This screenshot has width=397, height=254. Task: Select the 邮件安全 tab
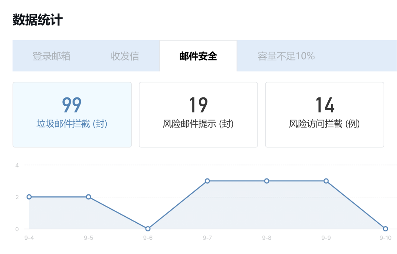click(x=198, y=56)
